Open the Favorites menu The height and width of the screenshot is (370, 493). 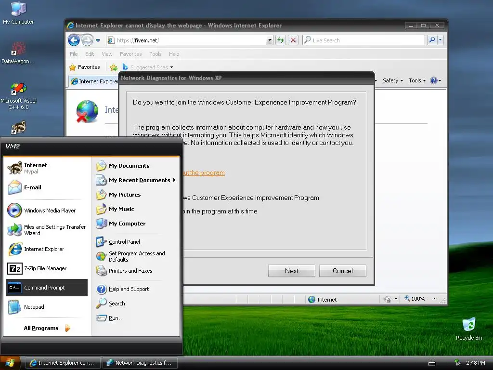pos(131,54)
